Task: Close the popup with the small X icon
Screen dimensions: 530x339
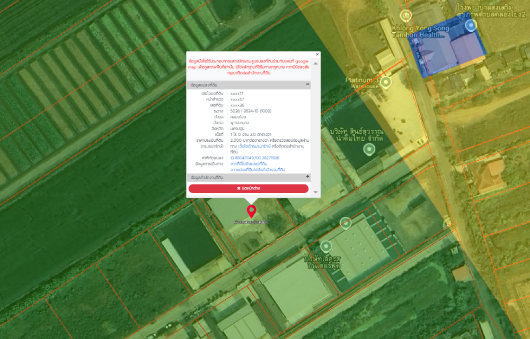Action: pos(317,54)
